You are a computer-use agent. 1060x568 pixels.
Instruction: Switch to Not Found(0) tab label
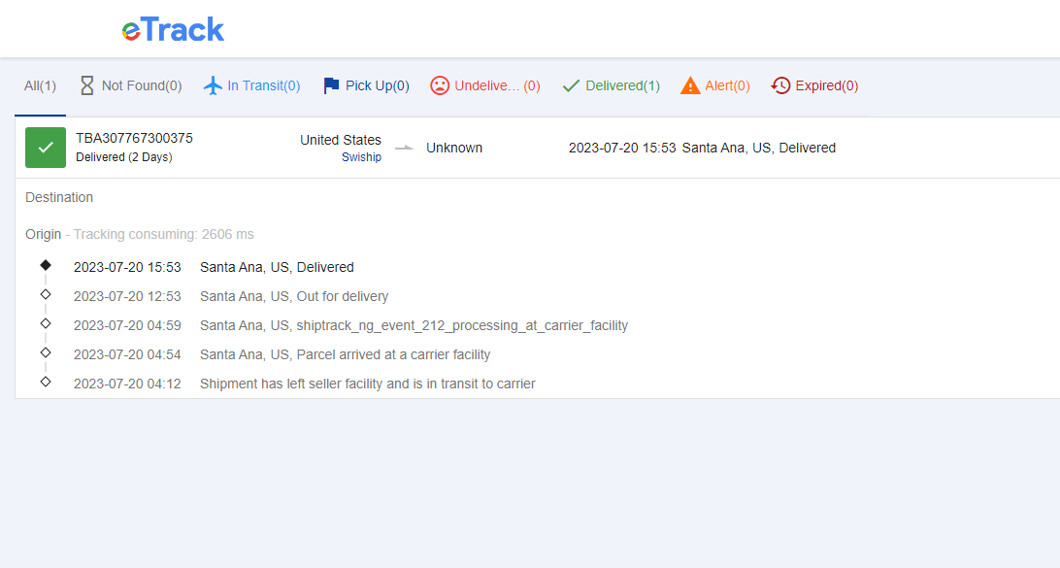coord(142,85)
